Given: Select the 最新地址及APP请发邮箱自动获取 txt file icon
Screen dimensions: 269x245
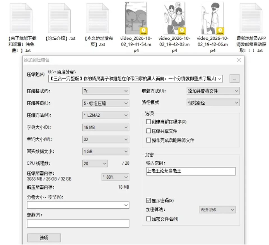Looking at the screenshot, I should click(251, 18).
